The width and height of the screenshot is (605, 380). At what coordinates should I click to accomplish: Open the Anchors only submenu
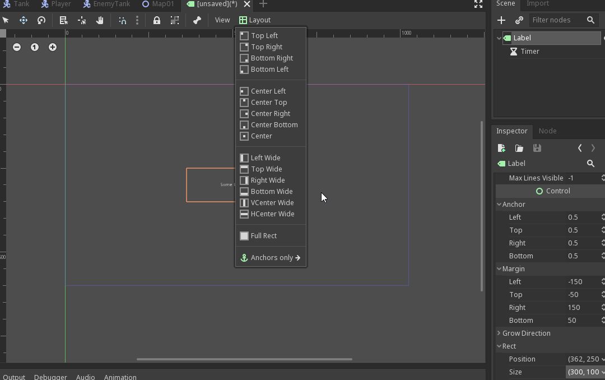[x=271, y=258]
